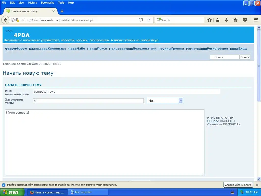Open the Help menu
Viewport: 261px width, 196px height.
(x=71, y=3)
